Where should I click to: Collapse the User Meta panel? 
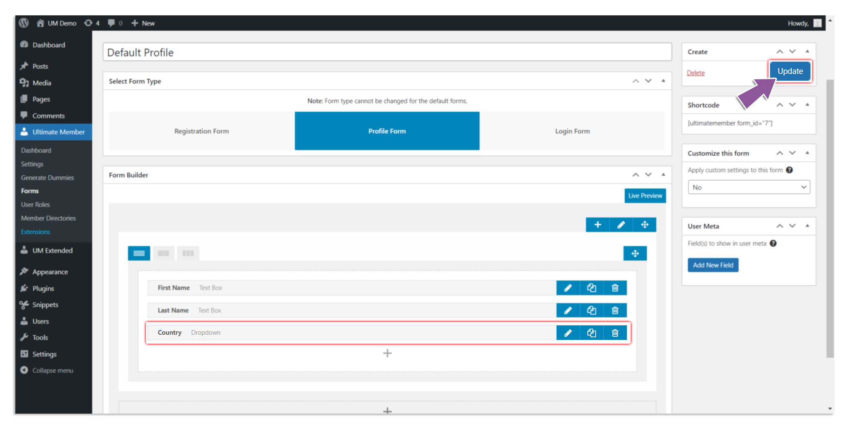click(x=807, y=226)
